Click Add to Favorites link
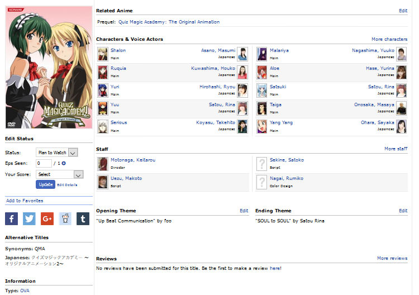The width and height of the screenshot is (419, 295). (24, 201)
